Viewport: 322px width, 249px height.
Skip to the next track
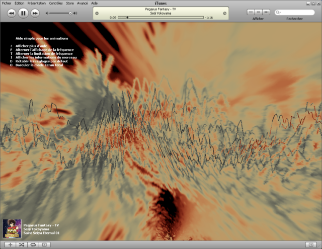click(x=35, y=13)
